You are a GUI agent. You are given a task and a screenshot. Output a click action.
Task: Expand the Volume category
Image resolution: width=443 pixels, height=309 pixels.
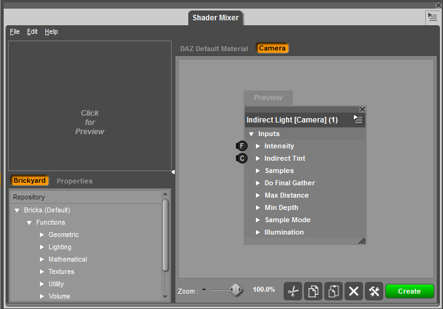pos(42,296)
